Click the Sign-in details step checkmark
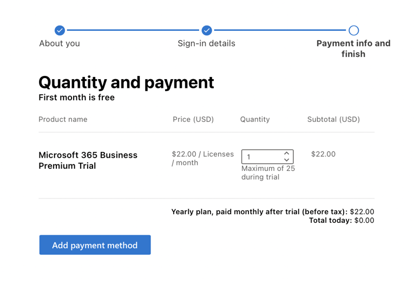414x283 pixels. 207,30
